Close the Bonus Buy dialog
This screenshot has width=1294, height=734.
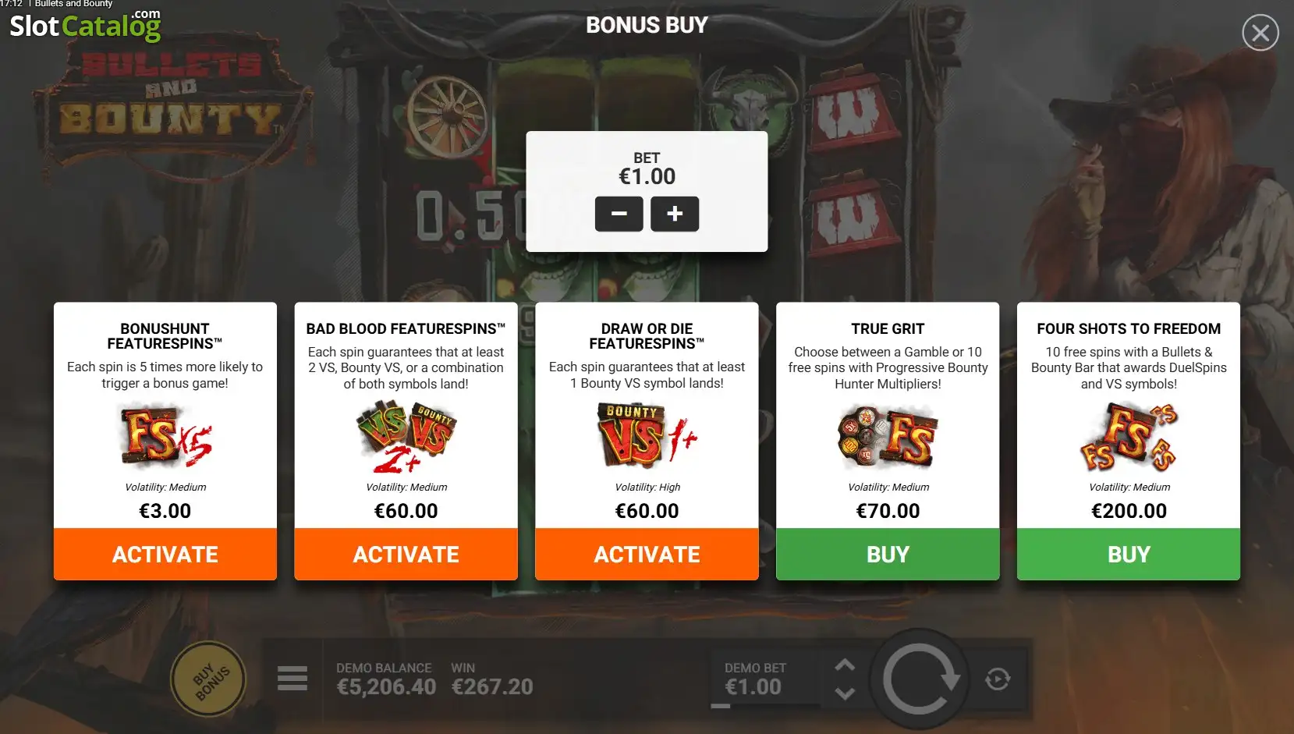(x=1260, y=33)
